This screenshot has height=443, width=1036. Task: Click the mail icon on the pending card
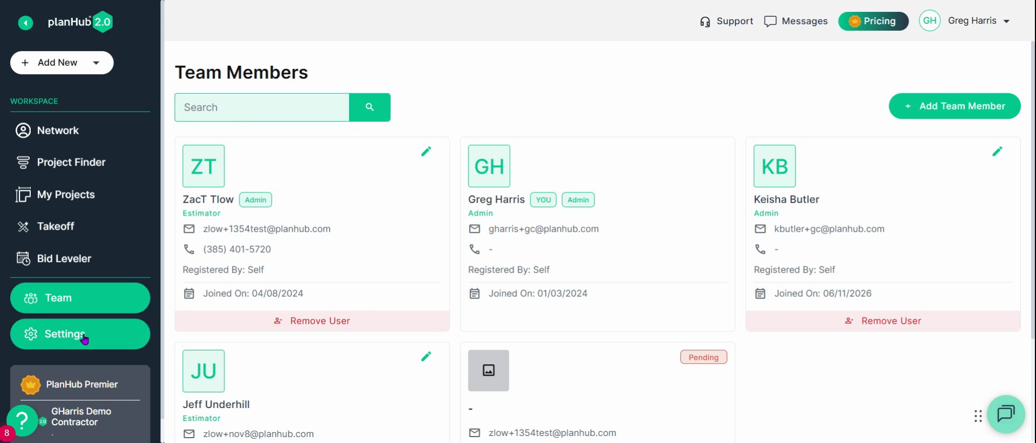point(474,433)
